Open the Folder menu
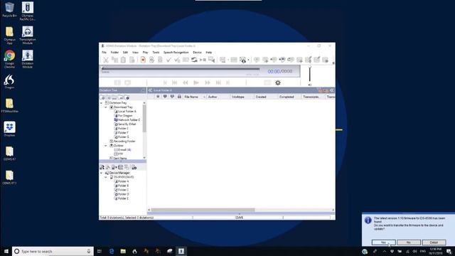This screenshot has width=455, height=256. point(114,53)
